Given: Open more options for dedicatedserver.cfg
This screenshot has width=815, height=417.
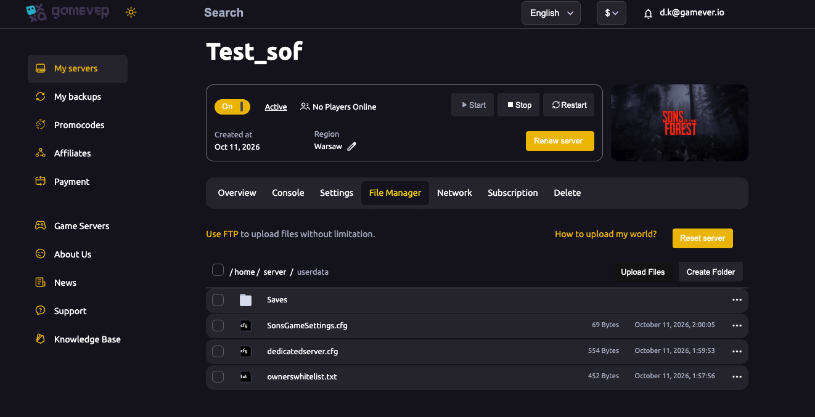Looking at the screenshot, I should [x=737, y=351].
